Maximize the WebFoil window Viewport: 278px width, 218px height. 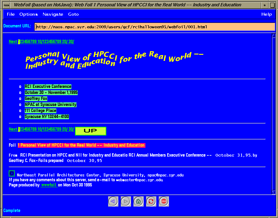pos(272,5)
